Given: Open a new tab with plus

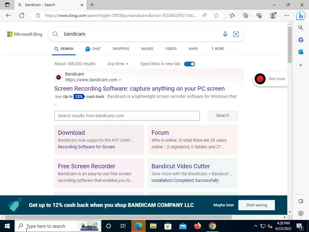Looking at the screenshot, I should pos(92,5).
